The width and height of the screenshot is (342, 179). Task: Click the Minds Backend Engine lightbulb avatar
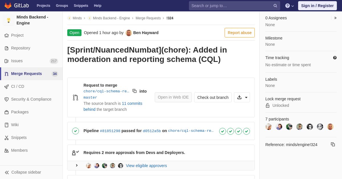(9, 20)
